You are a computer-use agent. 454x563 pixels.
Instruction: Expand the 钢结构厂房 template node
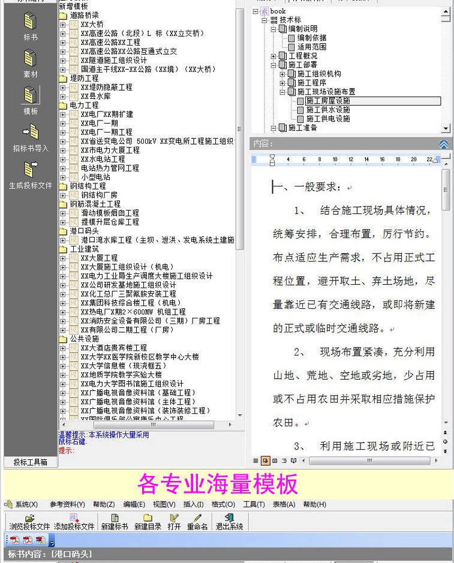[x=63, y=195]
